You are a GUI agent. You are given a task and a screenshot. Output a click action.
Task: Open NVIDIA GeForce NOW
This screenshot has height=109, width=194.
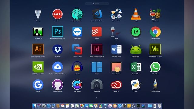[38, 67]
